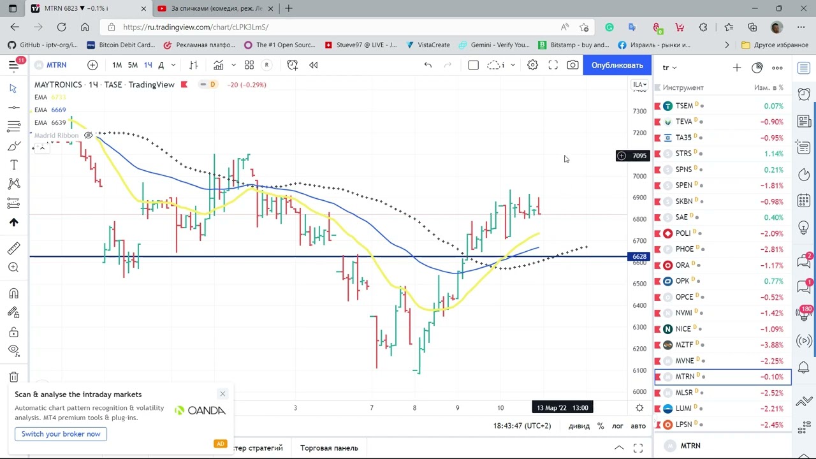Expand the chart layout name dropdown arrow
This screenshot has width=816, height=459.
click(x=513, y=65)
